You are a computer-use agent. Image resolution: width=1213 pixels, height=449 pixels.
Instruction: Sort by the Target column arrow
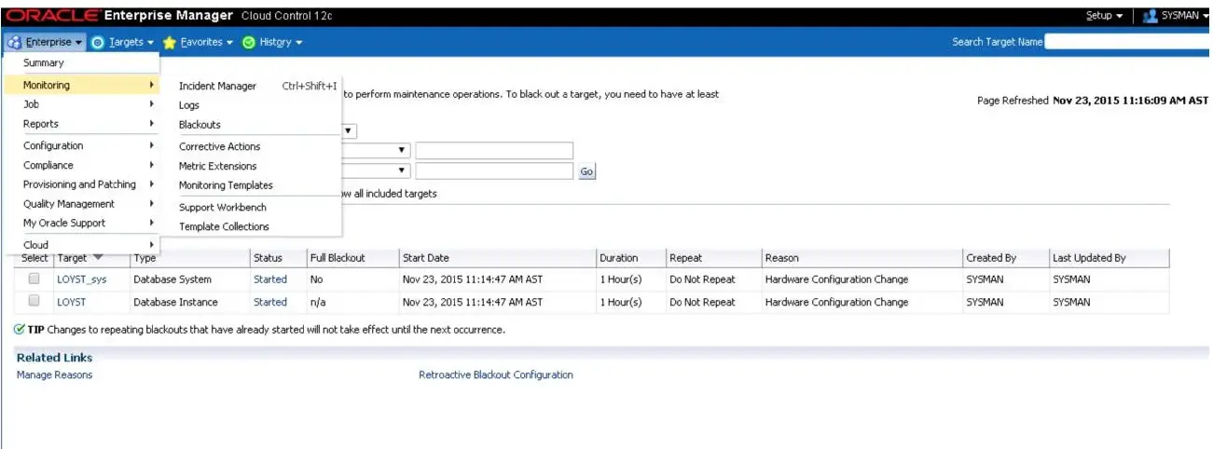[99, 258]
